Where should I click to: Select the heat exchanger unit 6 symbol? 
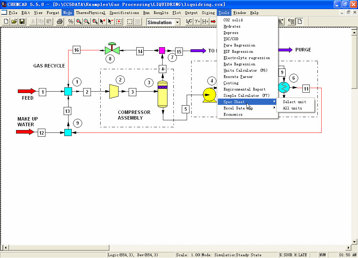(284, 87)
